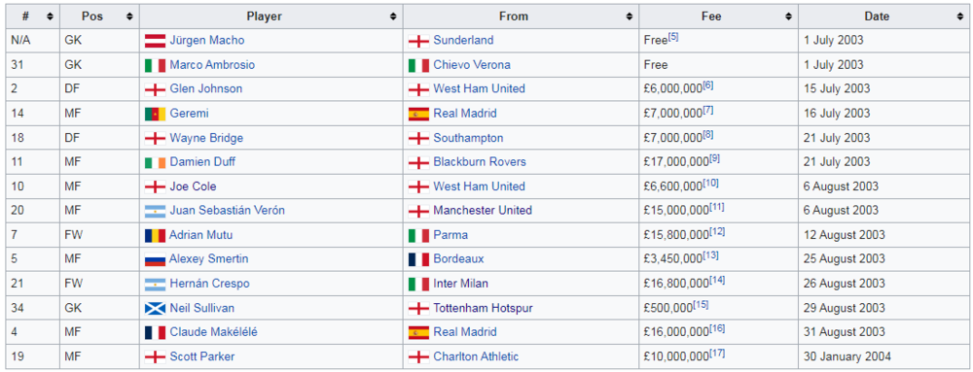Click the Spanish flag in the Geremi row

click(x=418, y=114)
